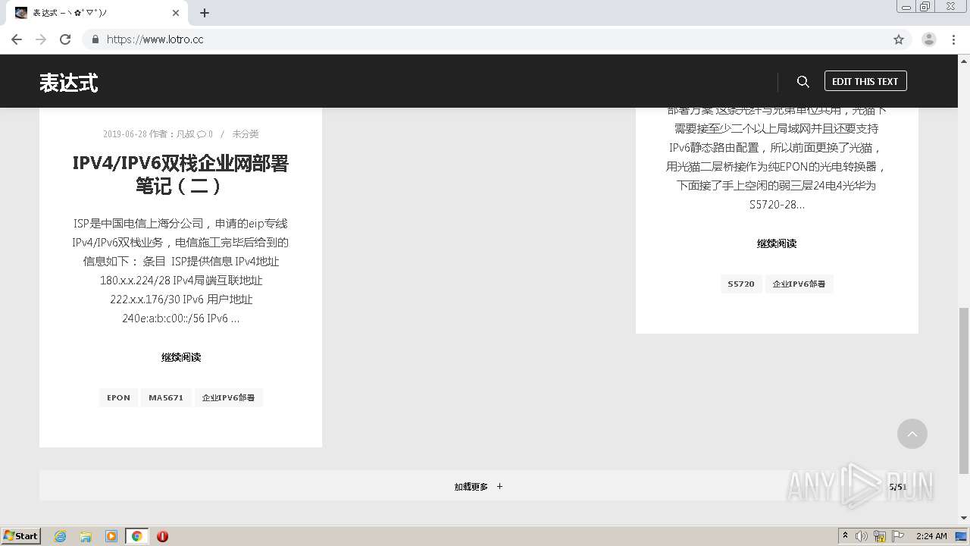Open the file explorer taskbar icon
Viewport: 970px width, 546px height.
coord(86,536)
